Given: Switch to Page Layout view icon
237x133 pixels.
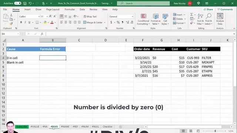Looking at the screenshot, I should pyautogui.click(x=191, y=131).
